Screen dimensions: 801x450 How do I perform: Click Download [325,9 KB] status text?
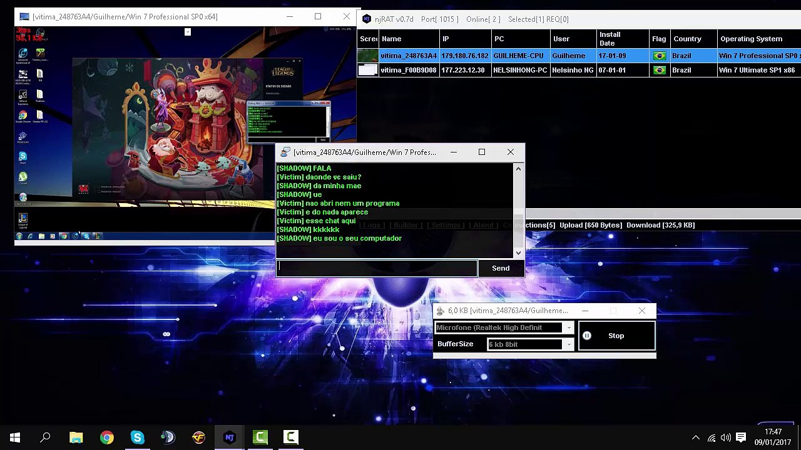[660, 225]
